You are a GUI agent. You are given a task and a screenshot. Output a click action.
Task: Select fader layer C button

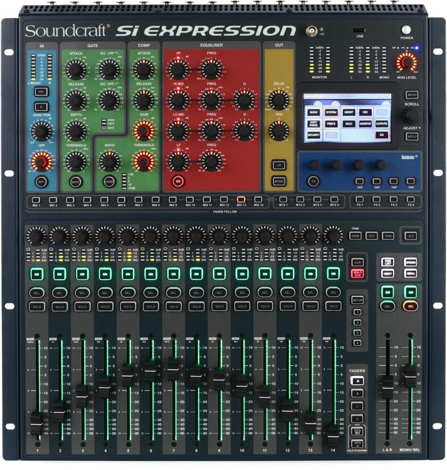[357, 406]
